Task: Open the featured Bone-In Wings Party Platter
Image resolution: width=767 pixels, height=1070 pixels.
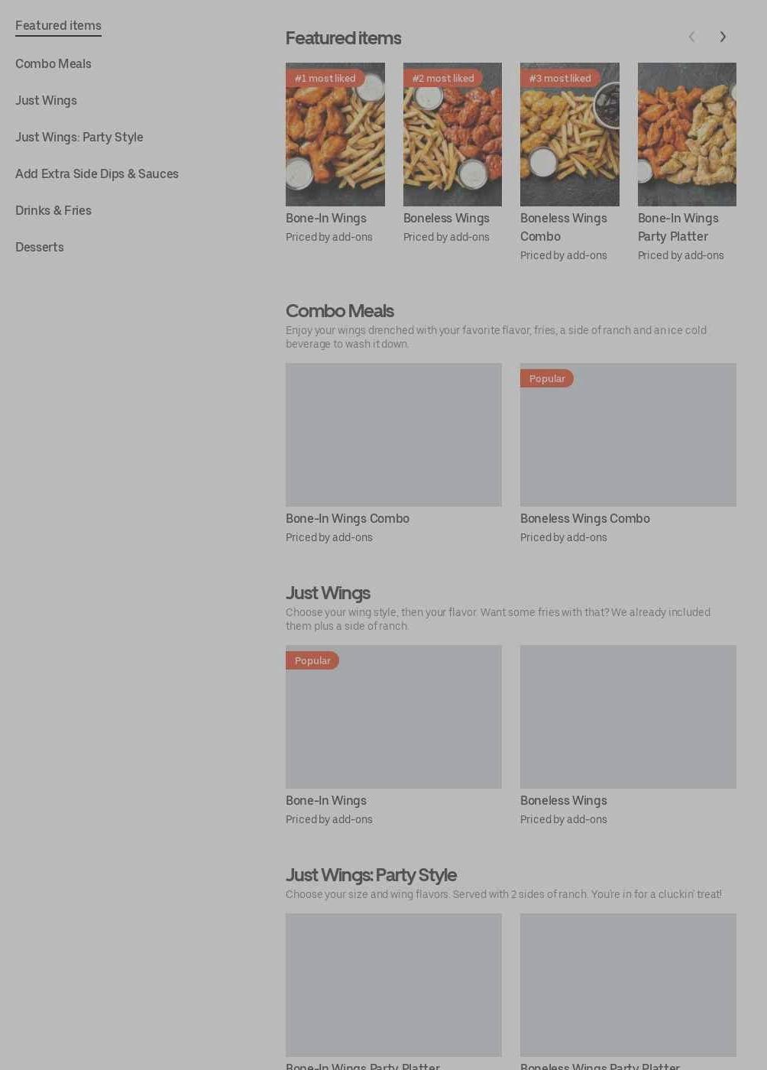Action: point(687,135)
